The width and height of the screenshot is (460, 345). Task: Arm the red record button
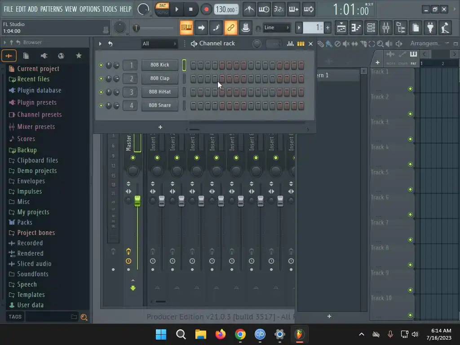coord(206,9)
